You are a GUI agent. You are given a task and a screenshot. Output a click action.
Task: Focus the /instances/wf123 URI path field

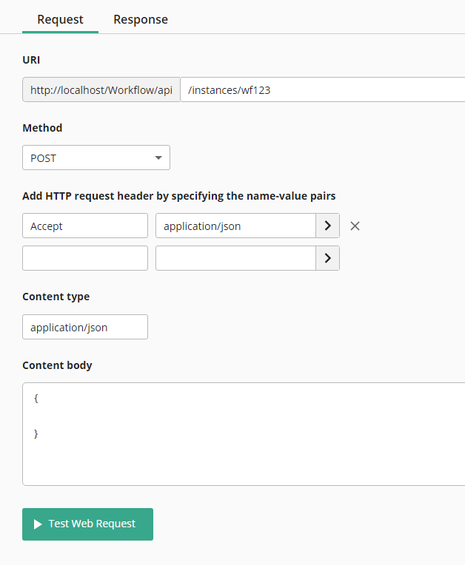pyautogui.click(x=323, y=89)
